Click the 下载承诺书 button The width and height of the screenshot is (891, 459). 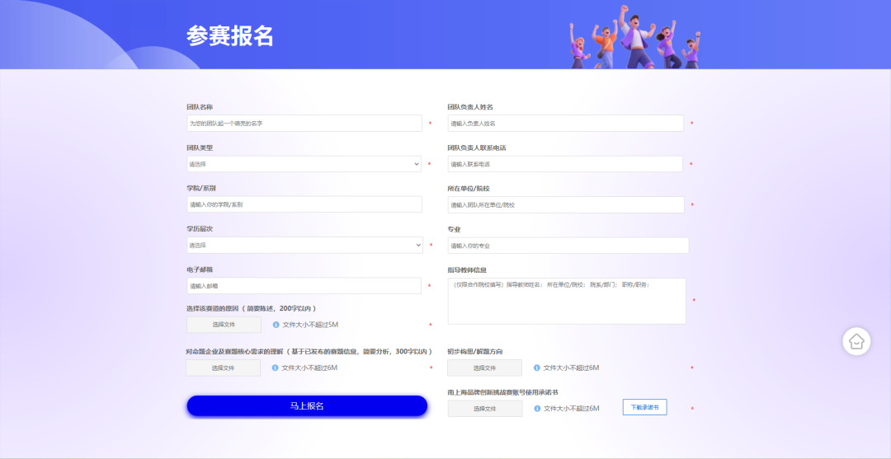[x=644, y=407]
